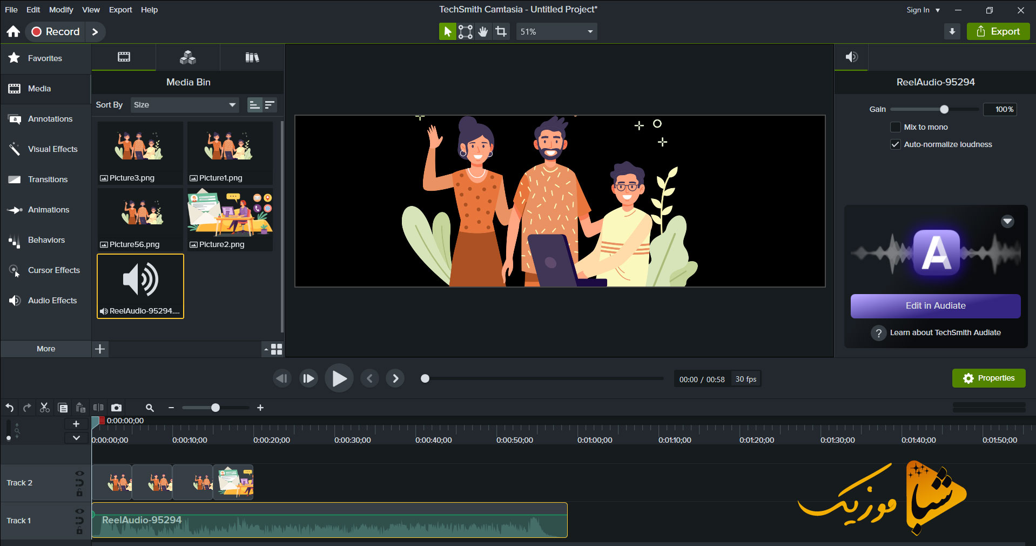Adjust the Gain slider handle
Viewport: 1036px width, 546px height.
[x=944, y=109]
